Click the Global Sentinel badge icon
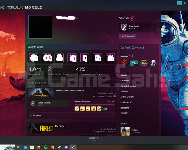Viewport: 188px width, 150px height. 33,104
